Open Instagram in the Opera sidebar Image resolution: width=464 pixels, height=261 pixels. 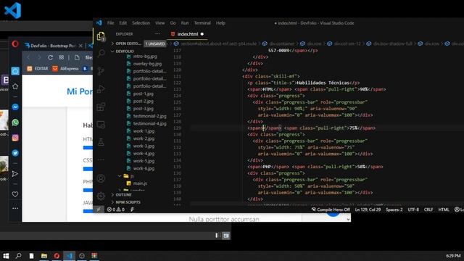pos(15,138)
